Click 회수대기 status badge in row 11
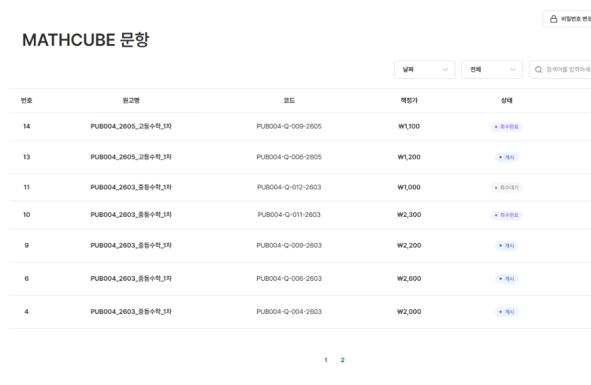Image resolution: width=591 pixels, height=385 pixels. click(x=507, y=188)
